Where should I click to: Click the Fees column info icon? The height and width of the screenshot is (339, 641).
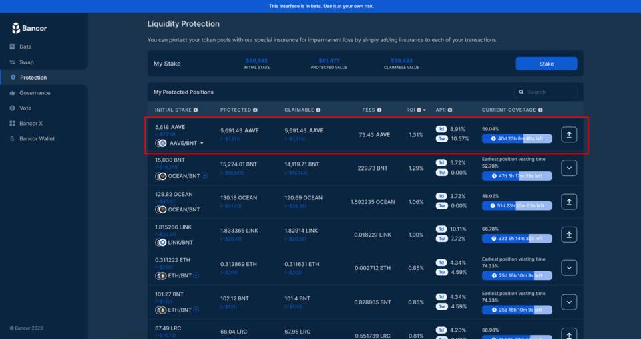(379, 110)
